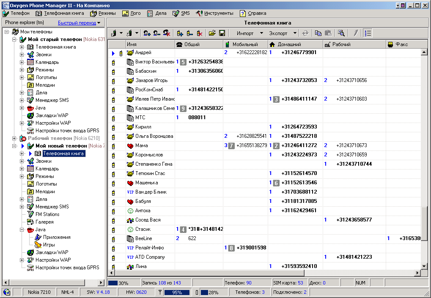Sort by the Общий column header
This screenshot has width=431, height=298.
click(x=199, y=44)
